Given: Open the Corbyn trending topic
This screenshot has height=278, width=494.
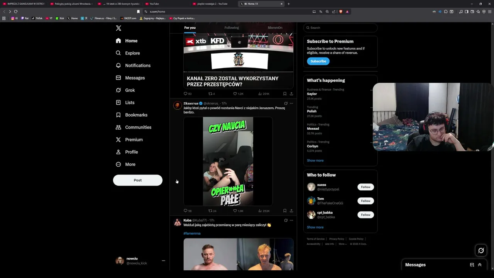Looking at the screenshot, I should [313, 146].
